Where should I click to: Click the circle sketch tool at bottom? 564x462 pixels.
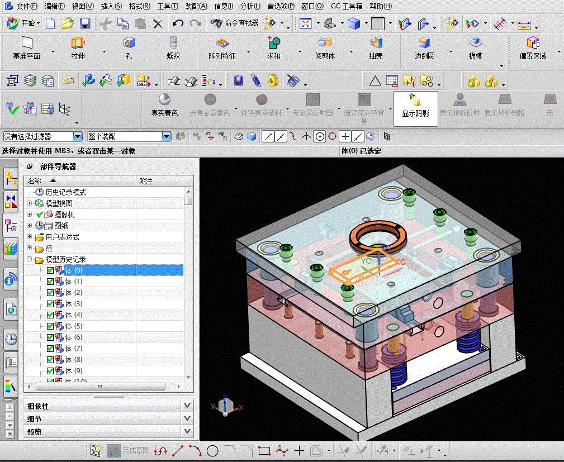tap(212, 450)
